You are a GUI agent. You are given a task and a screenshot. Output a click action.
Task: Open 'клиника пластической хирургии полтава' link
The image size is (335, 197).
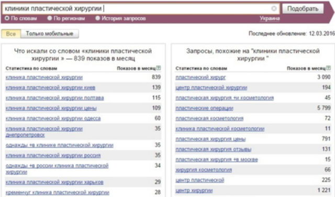54,98
